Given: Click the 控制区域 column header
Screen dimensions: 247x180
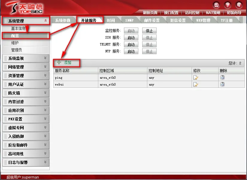Looking at the screenshot, I should click(x=122, y=71).
